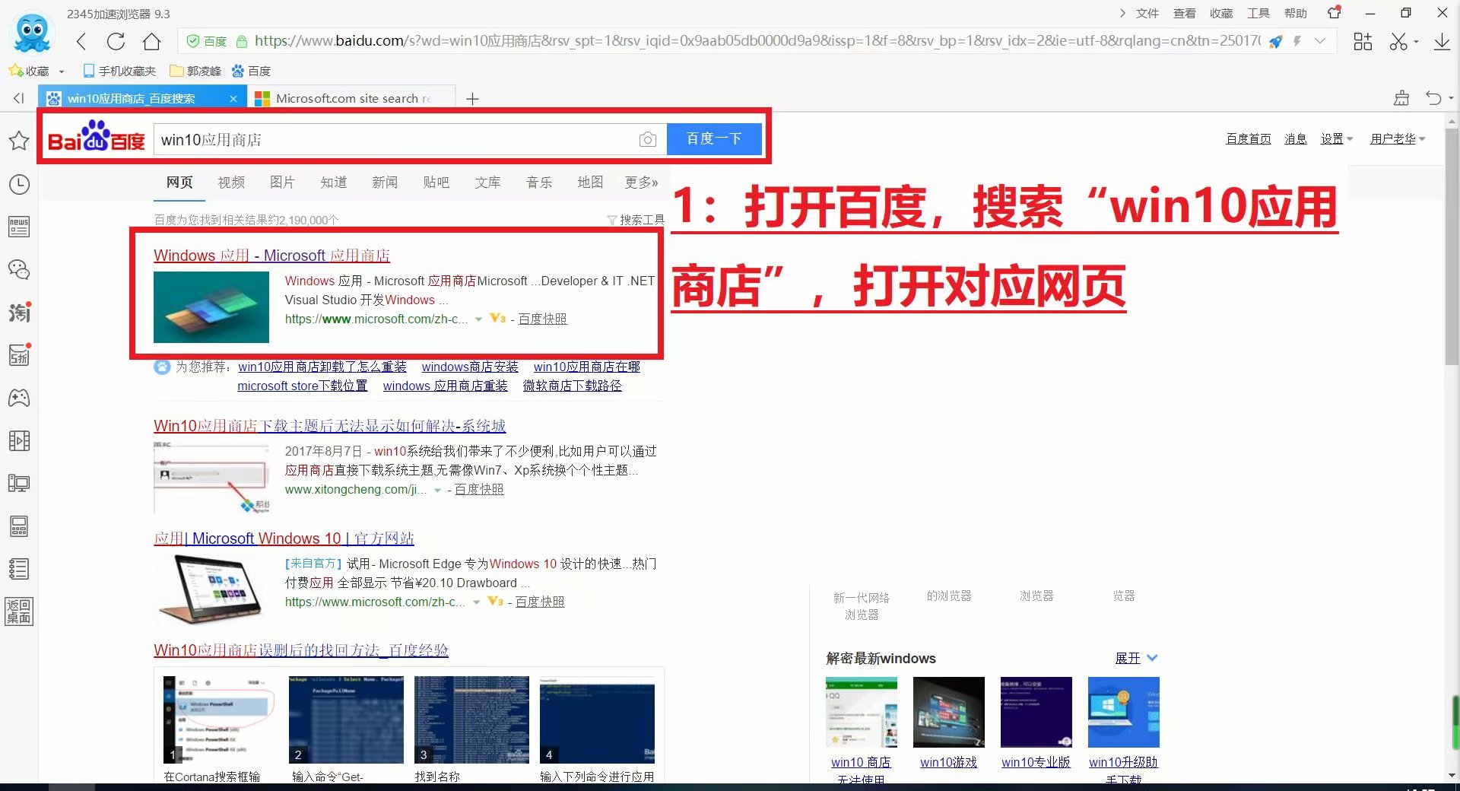1460x791 pixels.
Task: Open the 手机收藏夹 bookmark
Action: (119, 71)
